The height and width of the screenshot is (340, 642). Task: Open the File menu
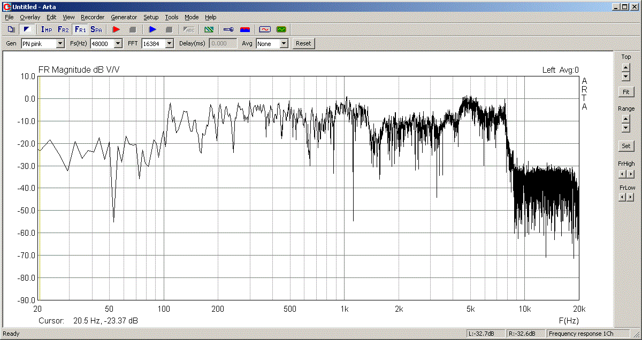coord(9,17)
